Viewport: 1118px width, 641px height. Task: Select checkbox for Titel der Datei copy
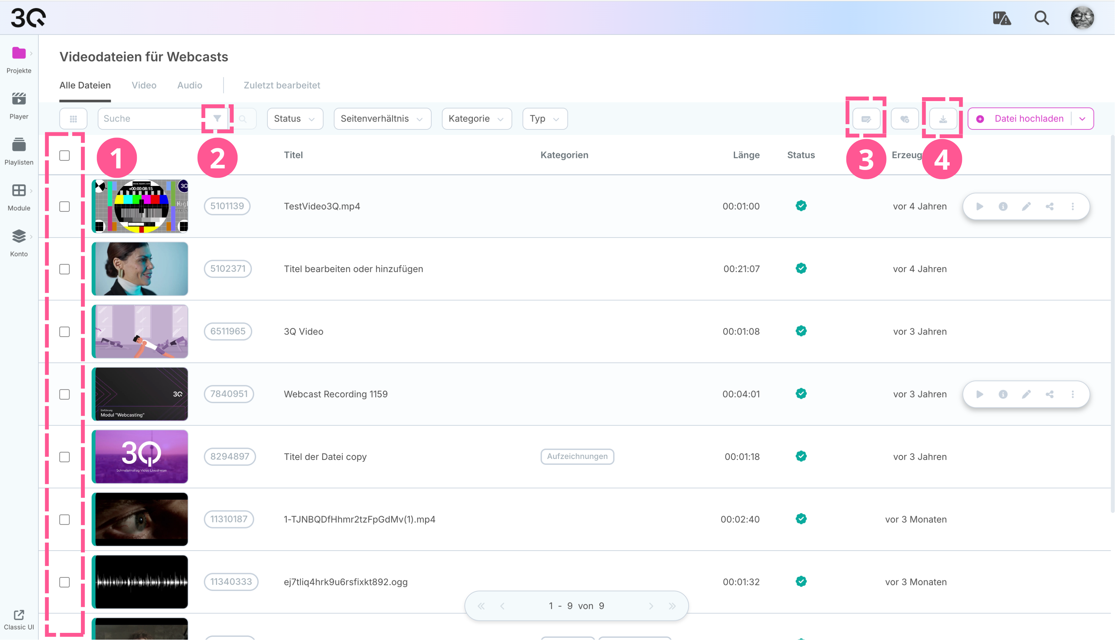pos(65,457)
